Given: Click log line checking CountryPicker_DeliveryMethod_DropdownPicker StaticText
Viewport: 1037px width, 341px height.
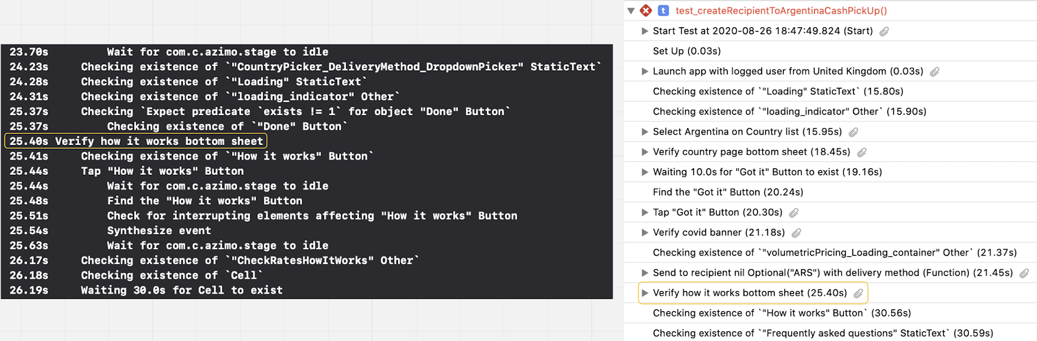Looking at the screenshot, I should coord(307,67).
